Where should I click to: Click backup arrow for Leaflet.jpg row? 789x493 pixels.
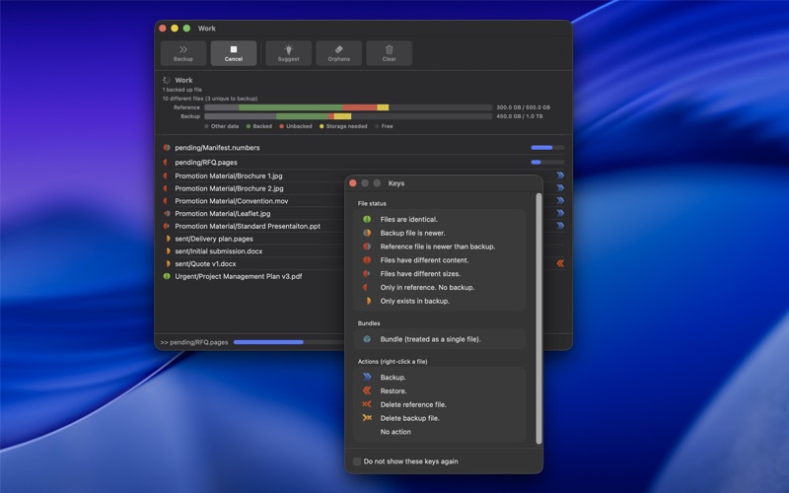(x=560, y=213)
